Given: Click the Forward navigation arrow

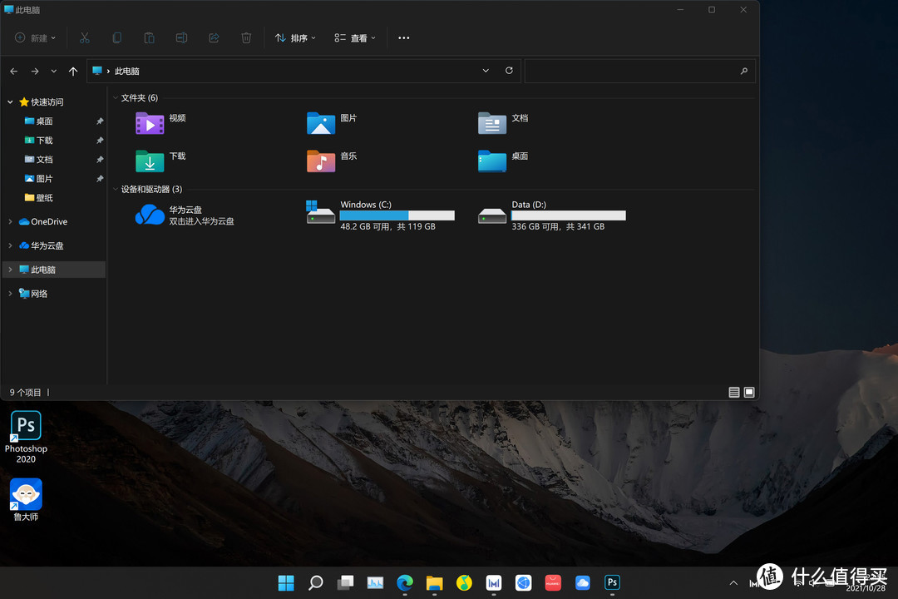Looking at the screenshot, I should point(35,71).
